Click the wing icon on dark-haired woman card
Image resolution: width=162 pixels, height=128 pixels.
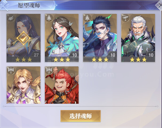pyautogui.click(x=11, y=18)
